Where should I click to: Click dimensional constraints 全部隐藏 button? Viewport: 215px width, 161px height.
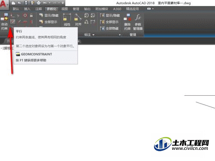pyautogui.click(x=109, y=28)
